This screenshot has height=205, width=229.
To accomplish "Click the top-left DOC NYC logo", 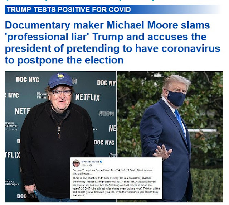I will click(x=28, y=80).
